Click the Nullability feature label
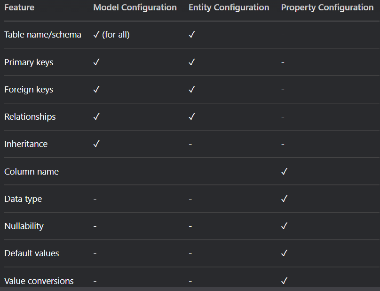This screenshot has height=291, width=380. 24,226
